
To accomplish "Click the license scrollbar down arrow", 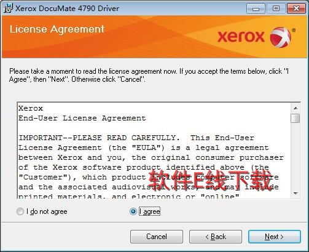I will pyautogui.click(x=295, y=194).
